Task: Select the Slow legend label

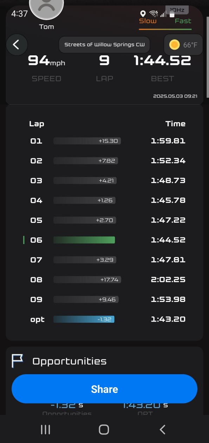Action: coord(148,21)
